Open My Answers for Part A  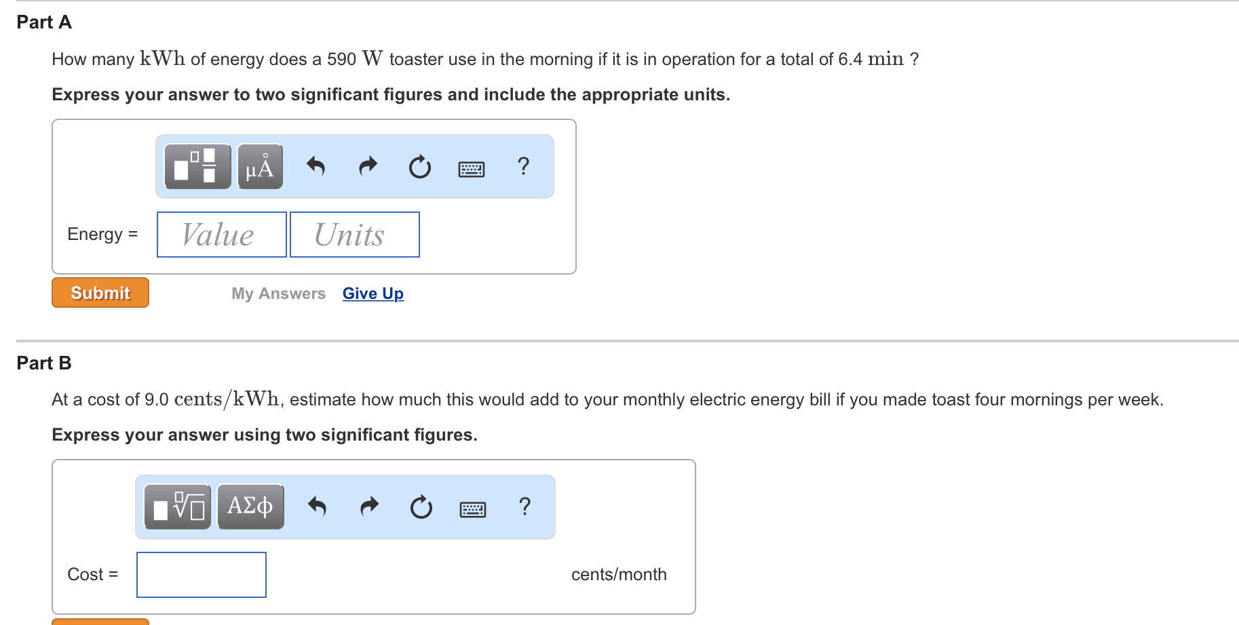(278, 293)
